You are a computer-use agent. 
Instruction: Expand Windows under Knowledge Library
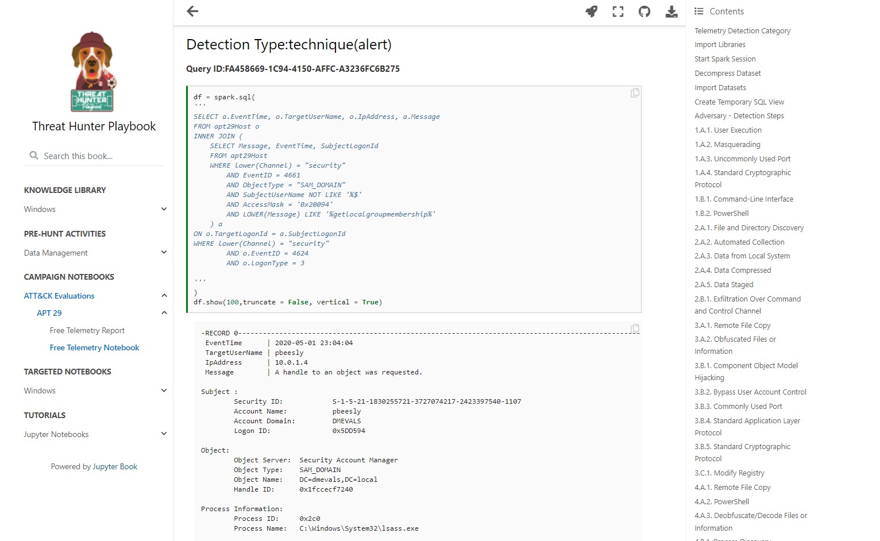[x=164, y=209]
